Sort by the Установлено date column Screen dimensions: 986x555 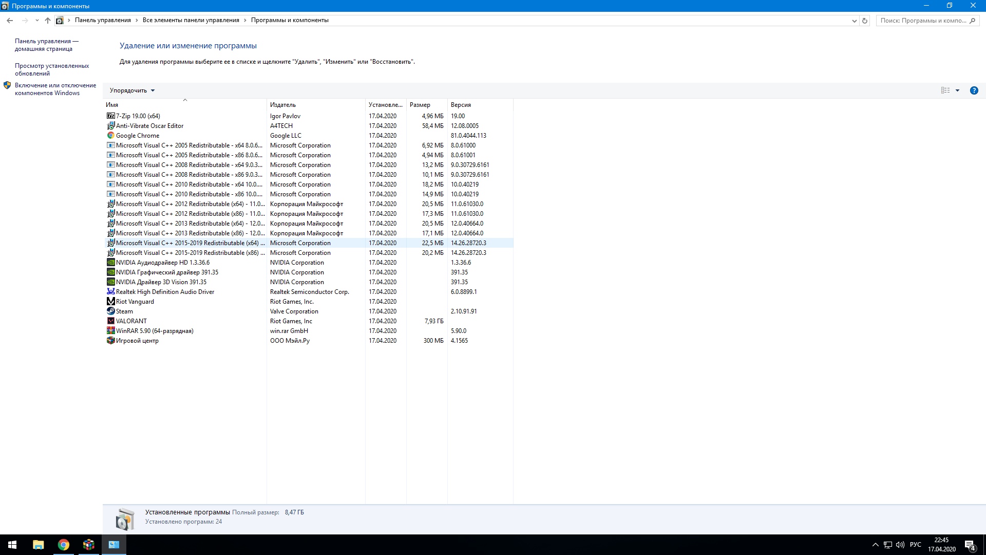386,105
